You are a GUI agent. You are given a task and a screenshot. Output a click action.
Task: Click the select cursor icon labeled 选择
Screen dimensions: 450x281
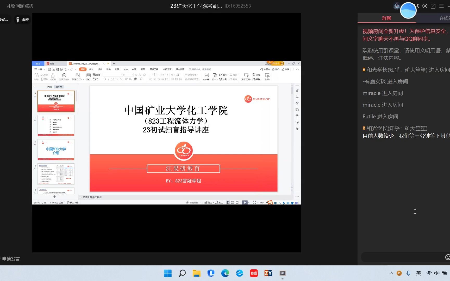click(267, 75)
